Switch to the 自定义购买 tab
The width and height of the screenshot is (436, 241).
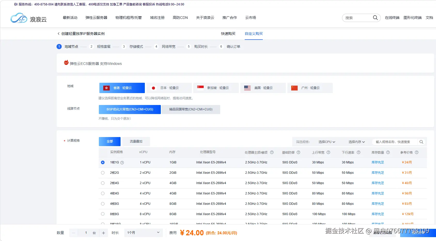pyautogui.click(x=254, y=34)
